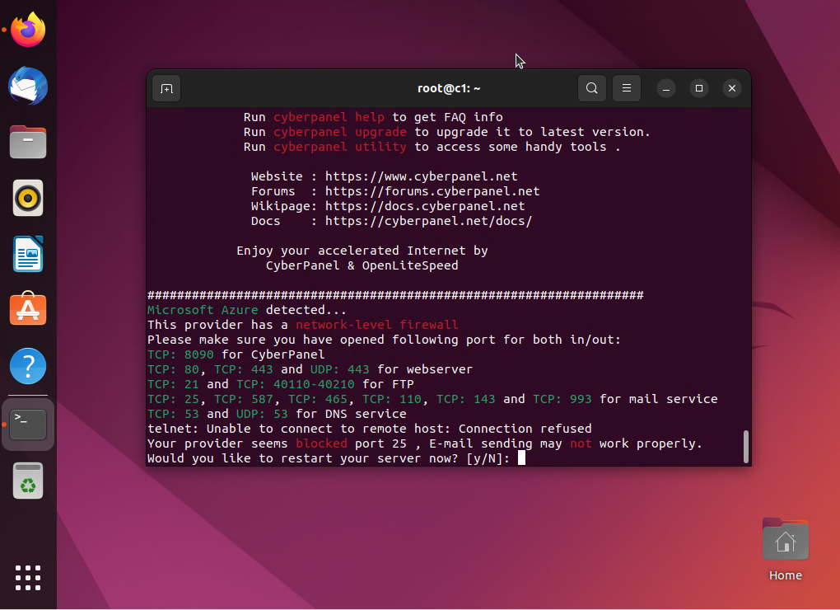Image resolution: width=840 pixels, height=610 pixels.
Task: Open Ubuntu Software store
Action: coord(28,309)
